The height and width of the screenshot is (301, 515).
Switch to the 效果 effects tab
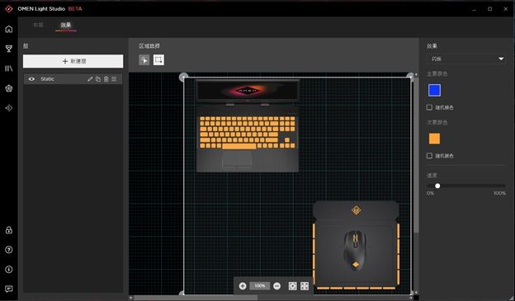[66, 25]
